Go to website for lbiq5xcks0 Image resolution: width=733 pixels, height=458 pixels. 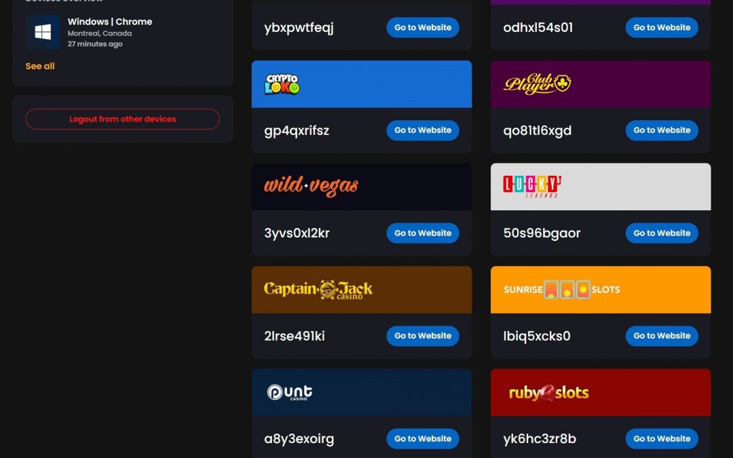click(x=662, y=336)
